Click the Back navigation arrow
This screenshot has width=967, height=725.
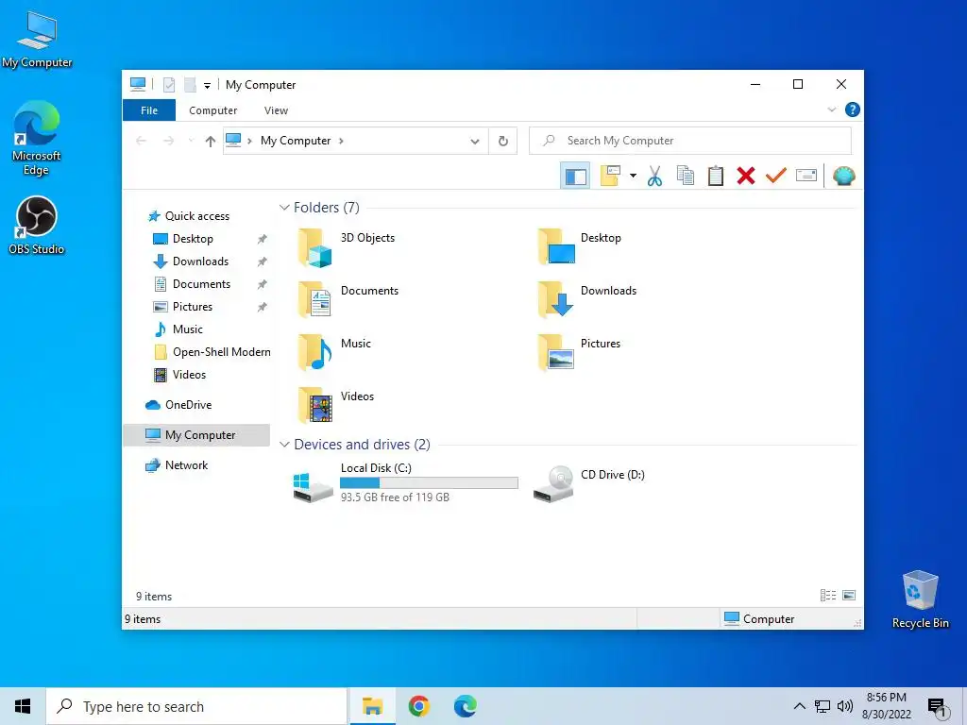point(142,142)
